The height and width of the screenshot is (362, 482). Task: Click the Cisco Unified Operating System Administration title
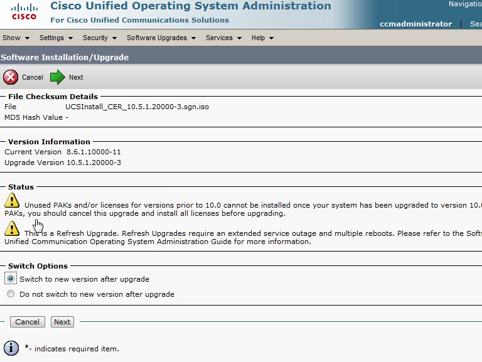tap(191, 6)
